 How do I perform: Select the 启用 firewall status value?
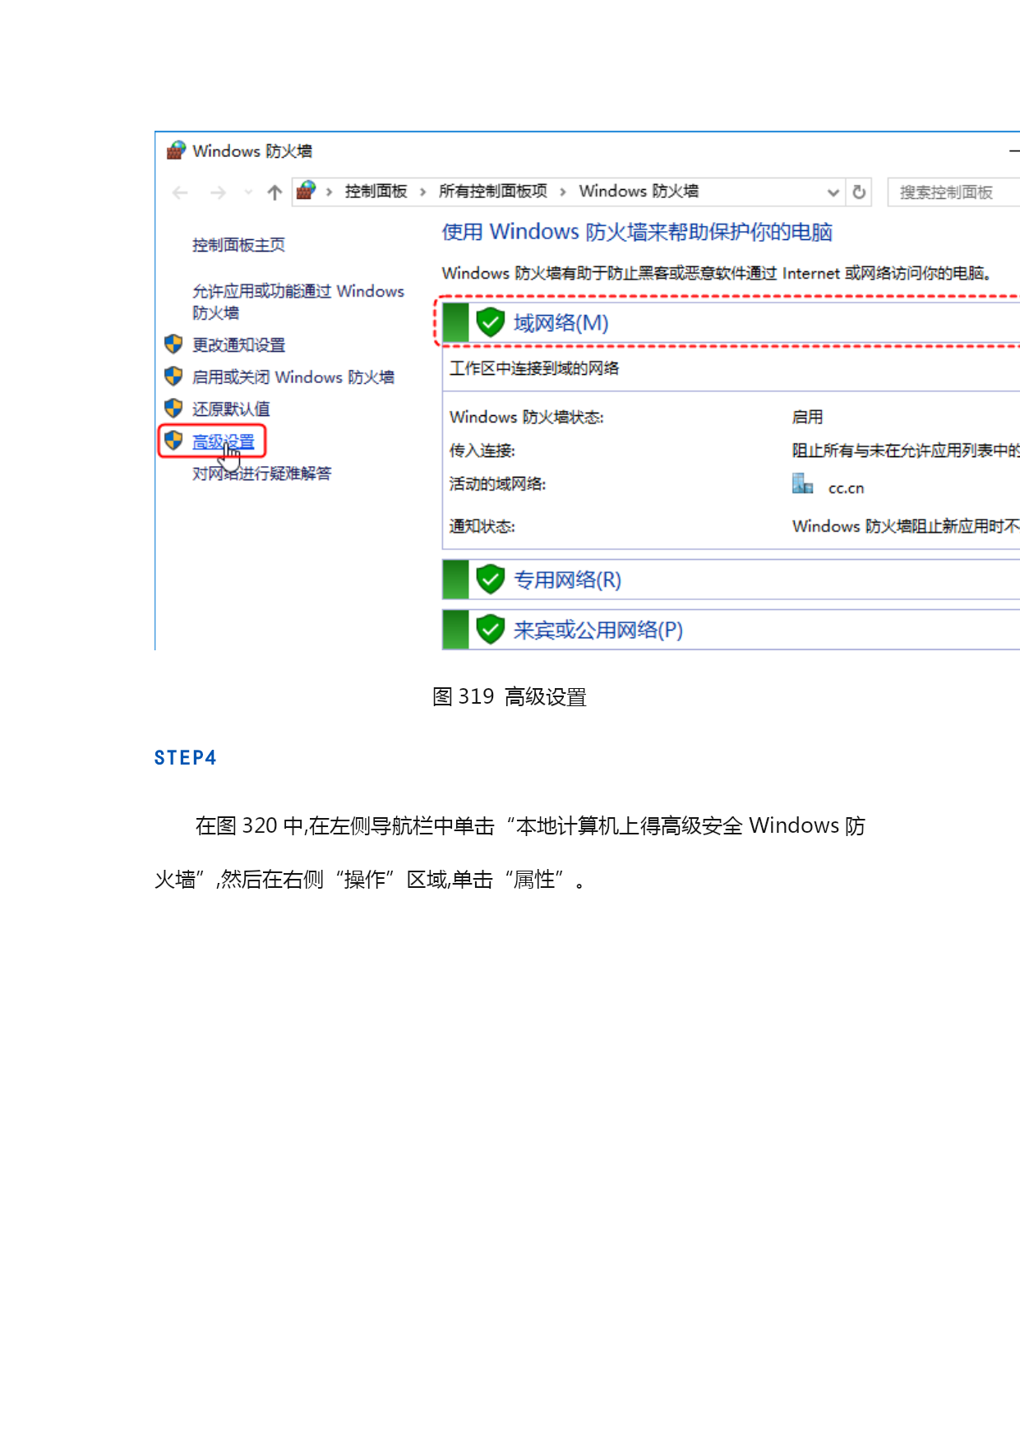[807, 418]
